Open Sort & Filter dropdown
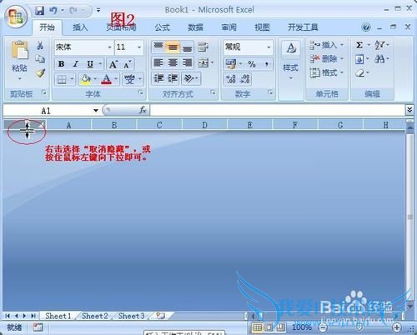 pyautogui.click(x=381, y=45)
